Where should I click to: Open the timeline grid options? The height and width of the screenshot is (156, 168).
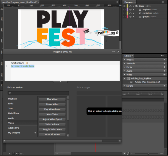coord(22,154)
